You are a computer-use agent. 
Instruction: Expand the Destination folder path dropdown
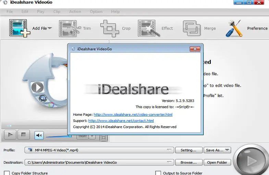coord(99,162)
